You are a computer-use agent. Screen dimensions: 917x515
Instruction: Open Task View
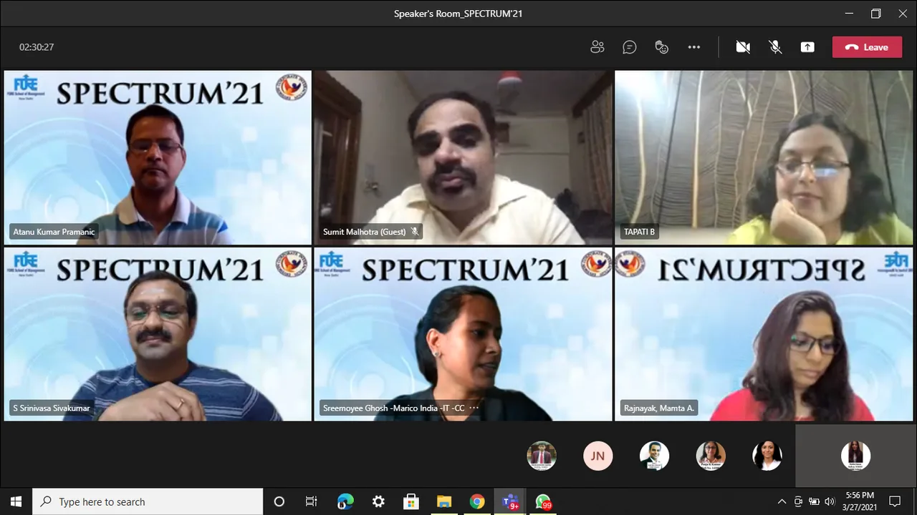click(311, 501)
